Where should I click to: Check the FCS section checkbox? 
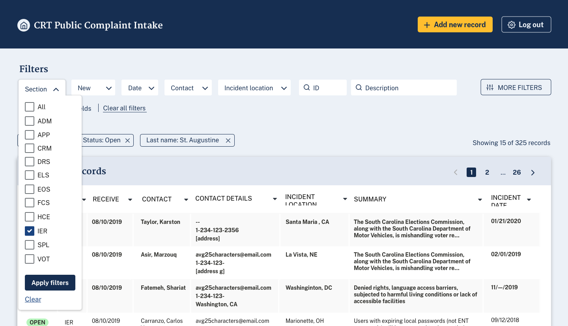[30, 203]
